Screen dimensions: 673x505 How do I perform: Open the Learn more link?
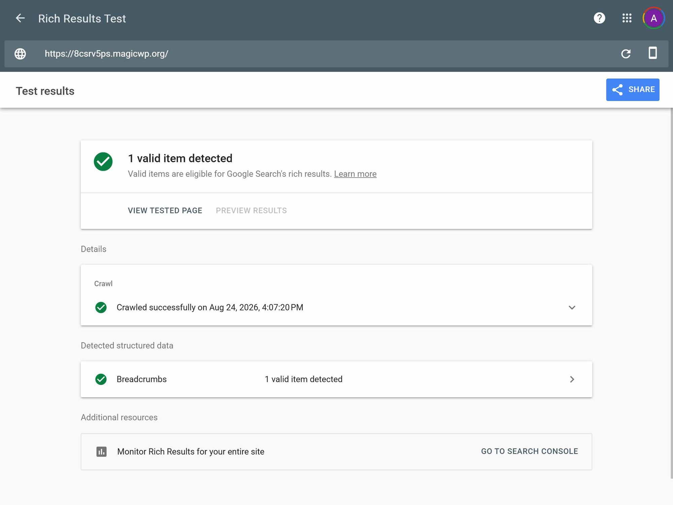355,174
